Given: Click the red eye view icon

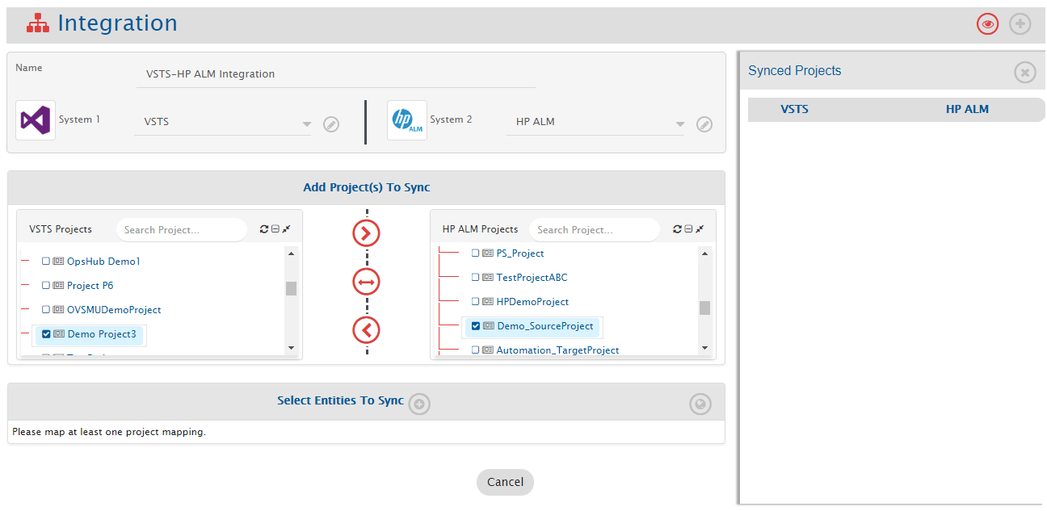Looking at the screenshot, I should point(987,24).
